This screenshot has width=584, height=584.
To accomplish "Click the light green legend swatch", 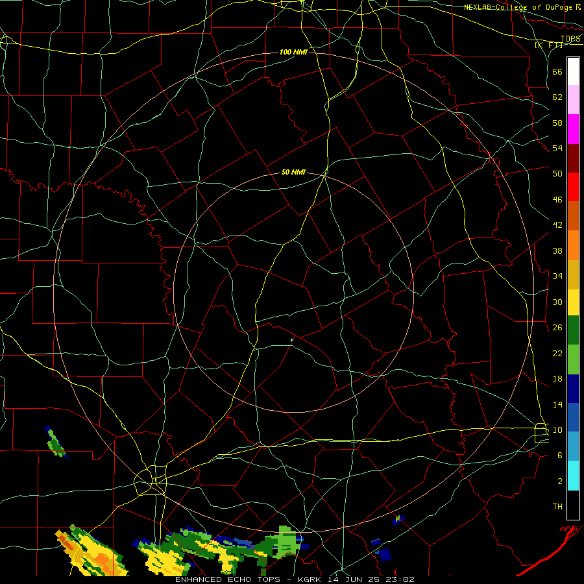I will click(573, 359).
